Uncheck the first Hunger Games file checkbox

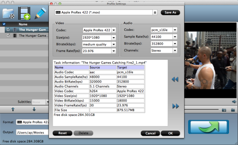coord(8,30)
